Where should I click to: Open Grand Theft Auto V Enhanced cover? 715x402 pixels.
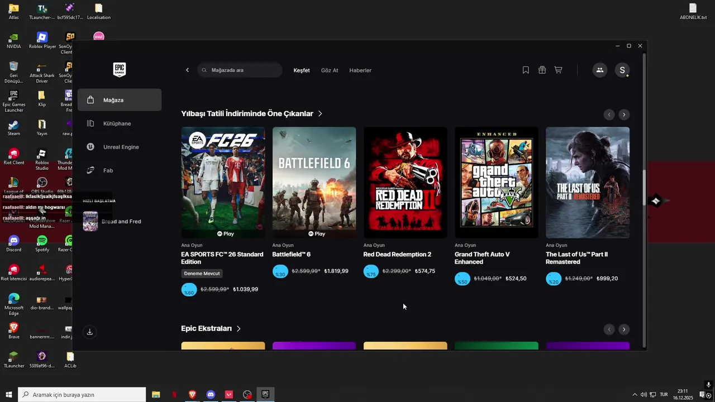click(x=496, y=183)
